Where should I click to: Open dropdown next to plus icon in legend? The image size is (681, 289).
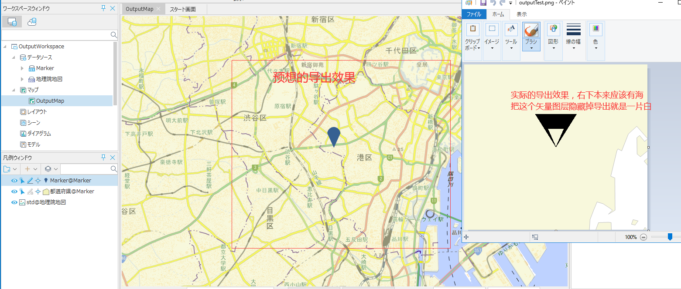pyautogui.click(x=35, y=169)
